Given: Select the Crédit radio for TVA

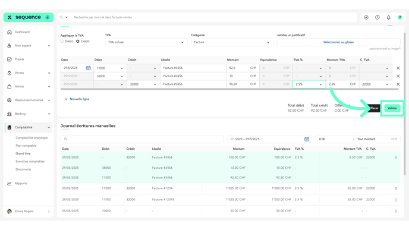Looking at the screenshot, I should [78, 41].
